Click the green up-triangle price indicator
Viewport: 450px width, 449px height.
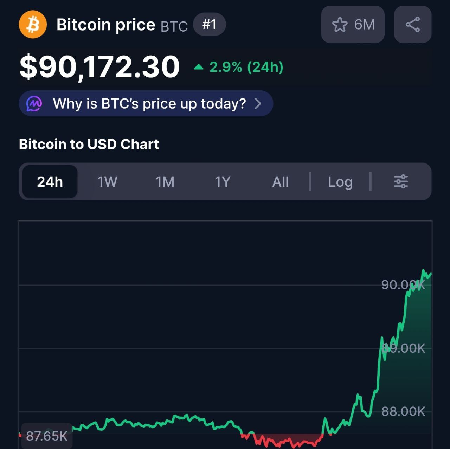(x=199, y=67)
